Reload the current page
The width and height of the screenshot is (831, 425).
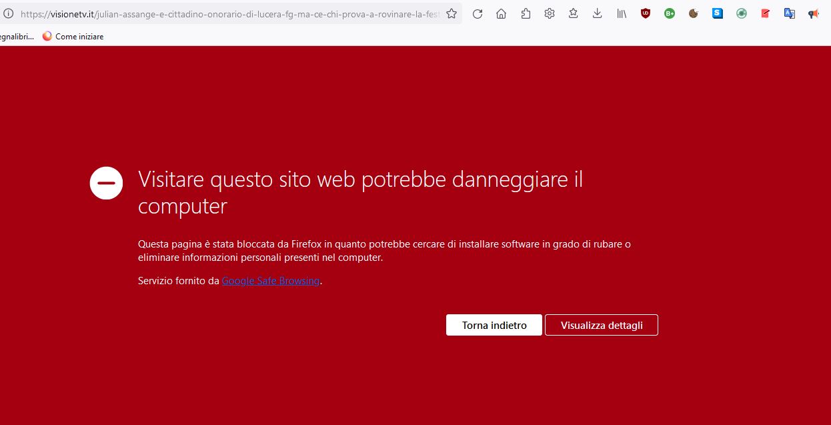tap(478, 13)
